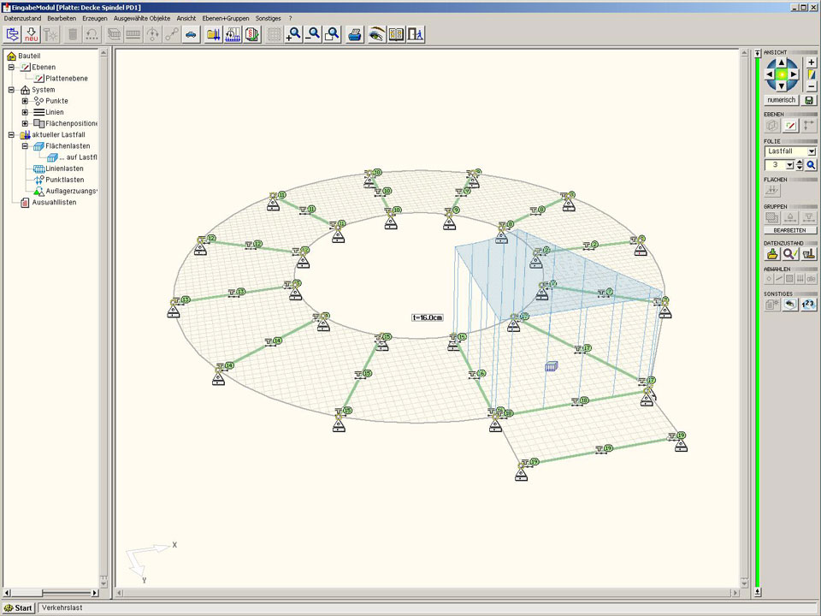Expand the Linien tree node
Viewport: 821px width, 616px height.
(x=25, y=112)
